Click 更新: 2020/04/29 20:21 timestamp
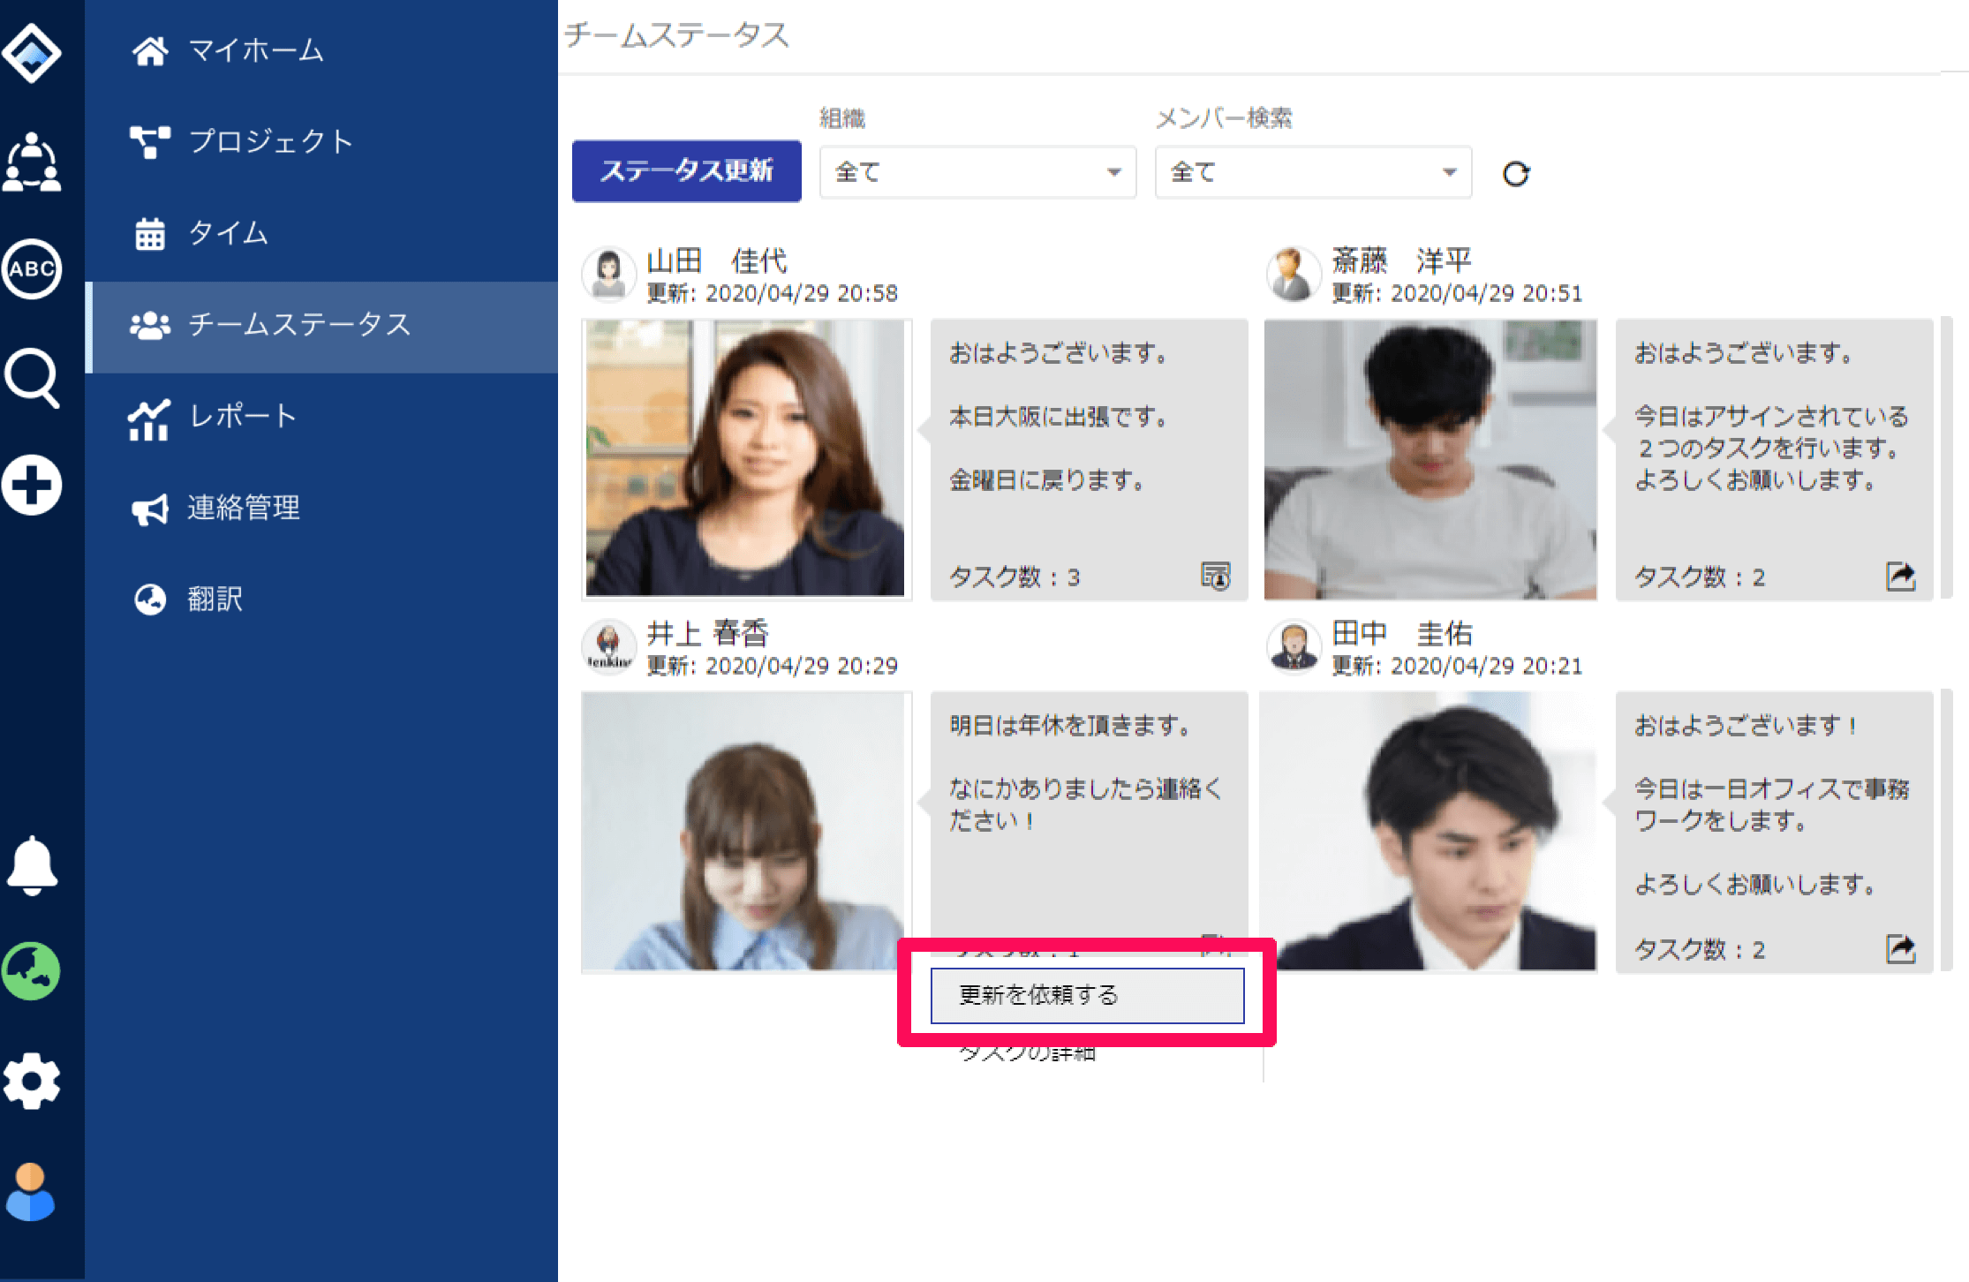The image size is (1969, 1282). pos(1457,666)
